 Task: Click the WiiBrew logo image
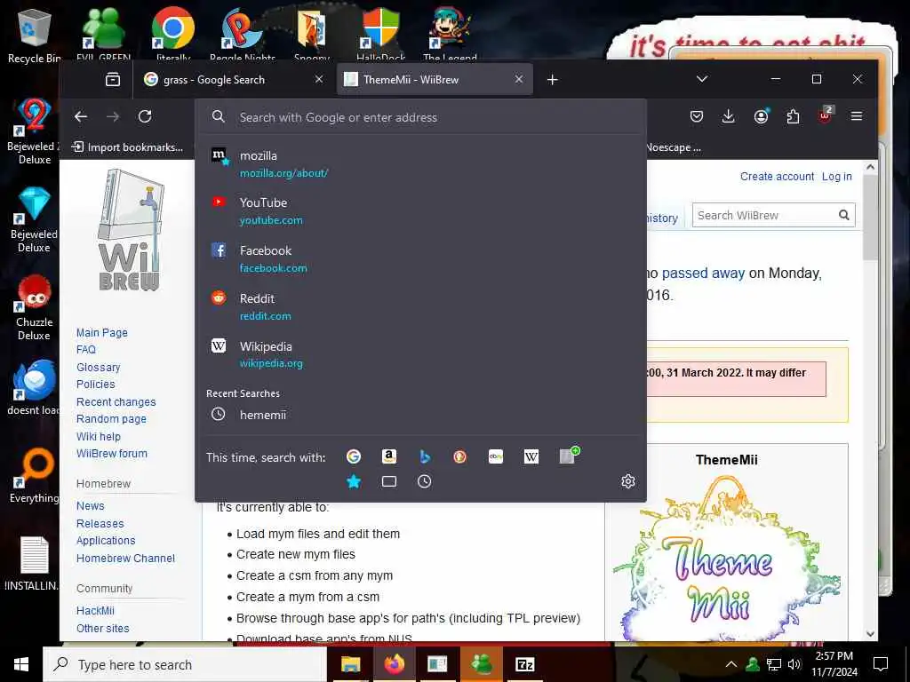point(131,230)
